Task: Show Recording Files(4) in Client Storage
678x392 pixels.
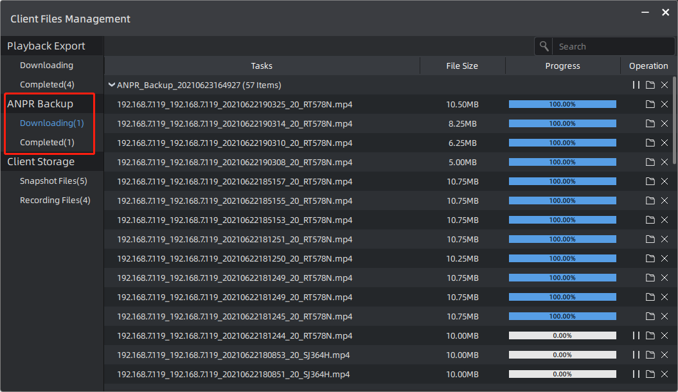Action: click(x=55, y=200)
